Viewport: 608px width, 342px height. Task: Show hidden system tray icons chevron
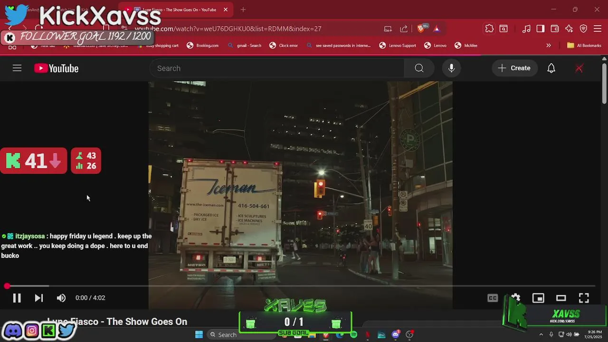tap(541, 334)
